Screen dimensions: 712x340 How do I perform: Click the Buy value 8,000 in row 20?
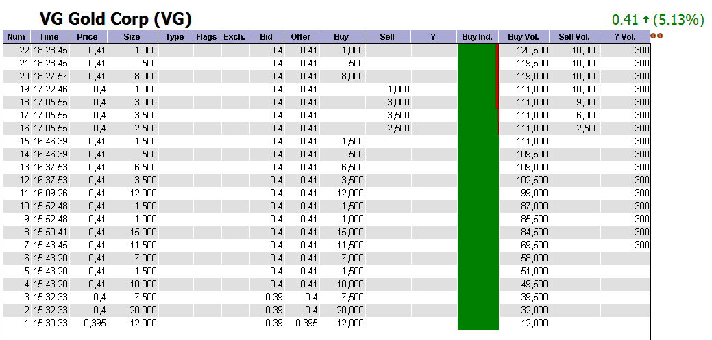coord(352,76)
